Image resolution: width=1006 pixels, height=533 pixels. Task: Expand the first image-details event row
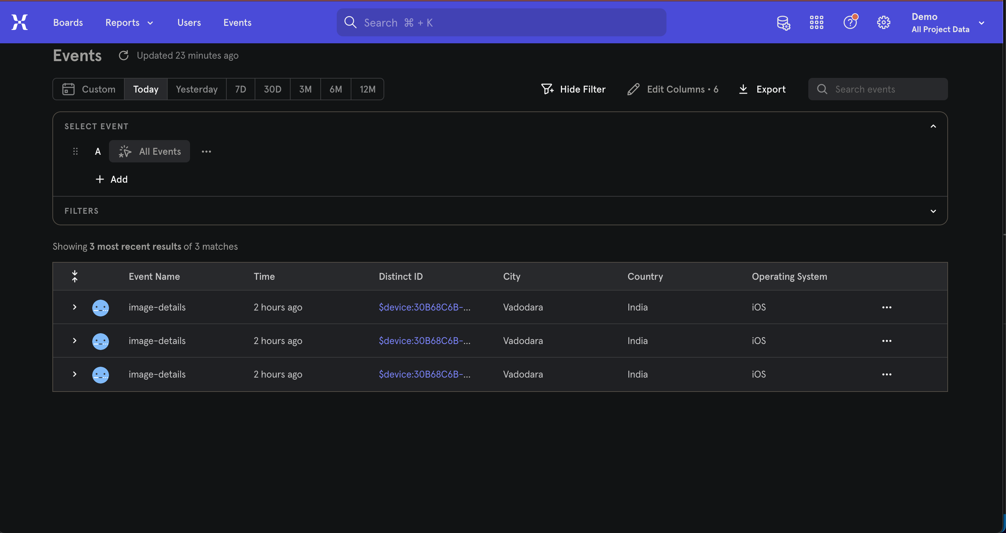click(75, 307)
